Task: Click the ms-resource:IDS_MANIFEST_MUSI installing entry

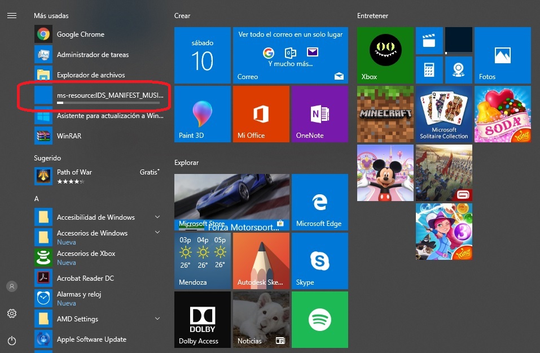Action: click(x=100, y=95)
